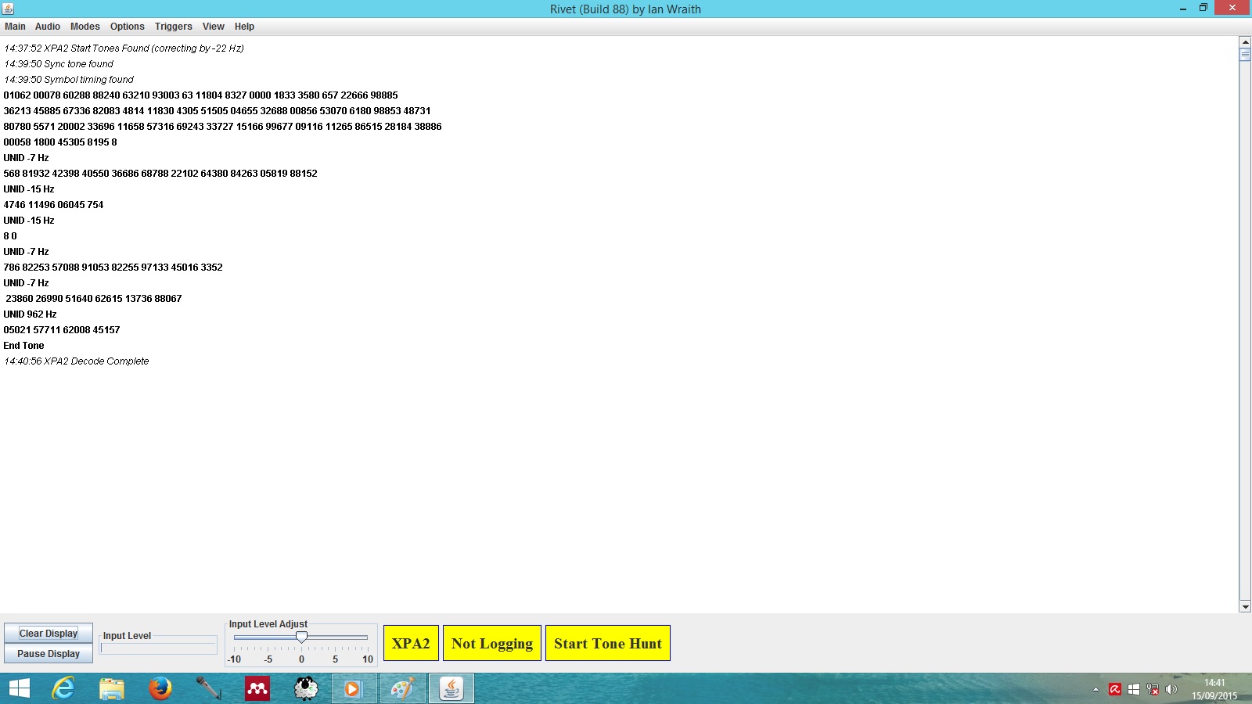Click the Start Tone Hunt button
Viewport: 1252px width, 704px height.
[x=607, y=643]
